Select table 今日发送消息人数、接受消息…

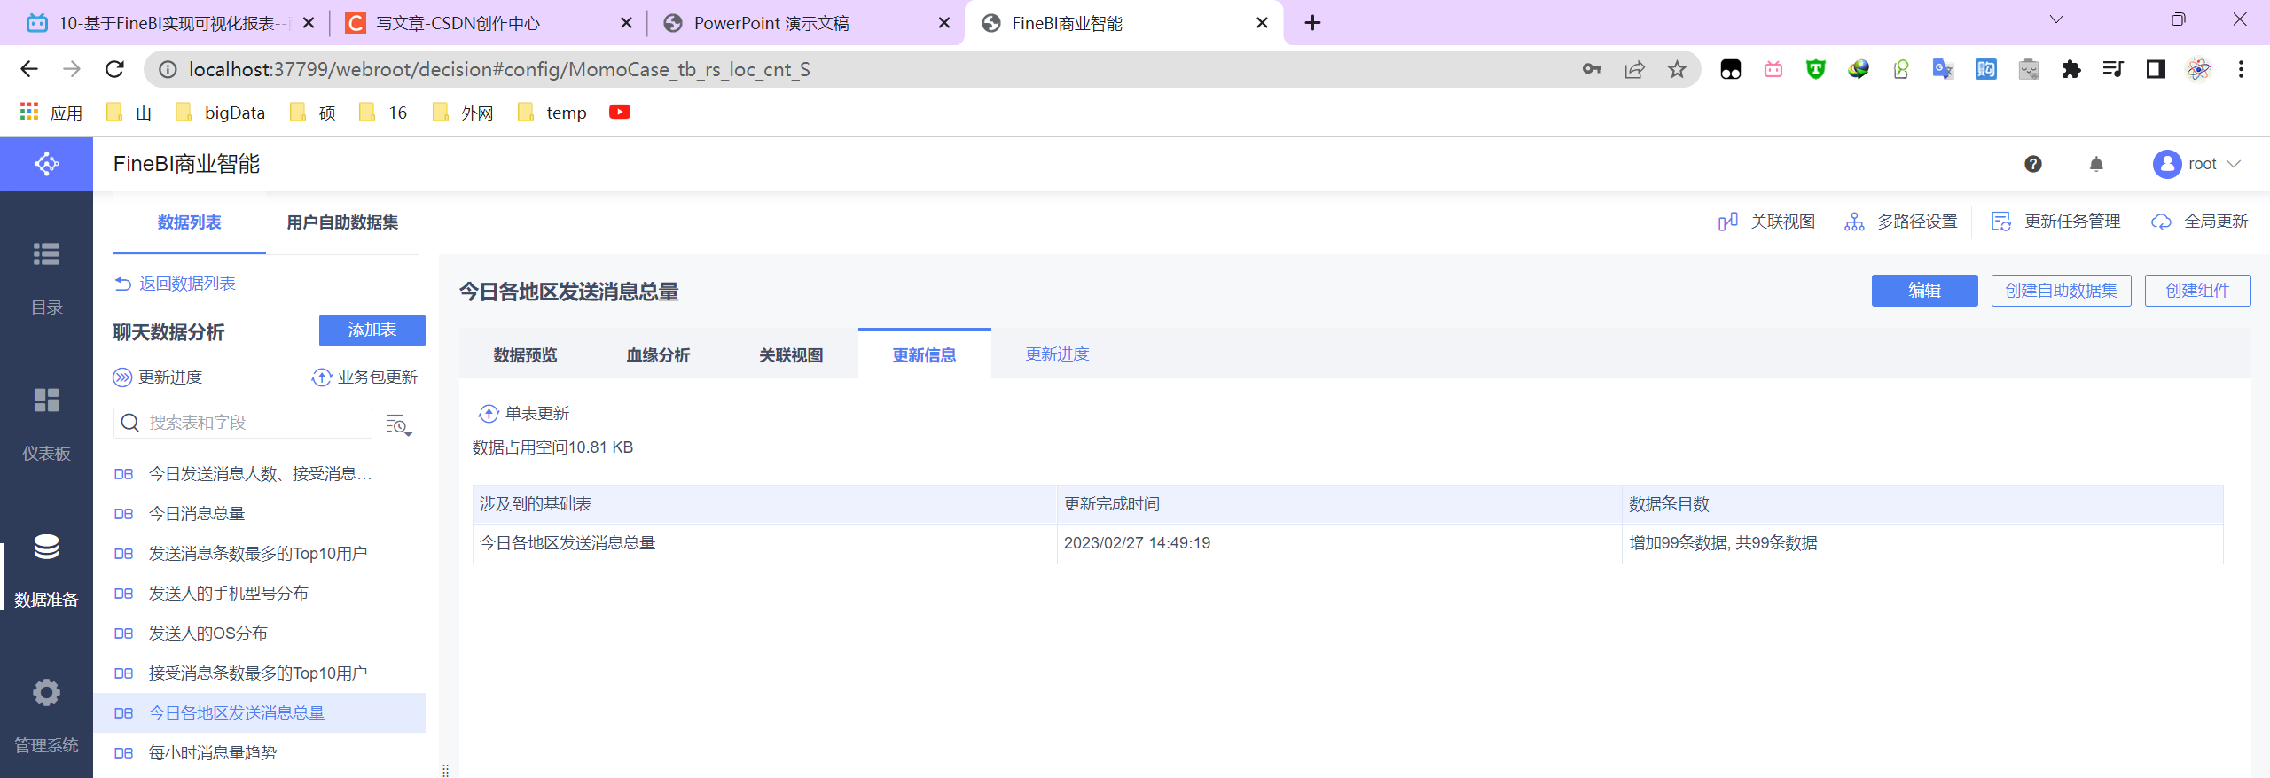click(259, 474)
